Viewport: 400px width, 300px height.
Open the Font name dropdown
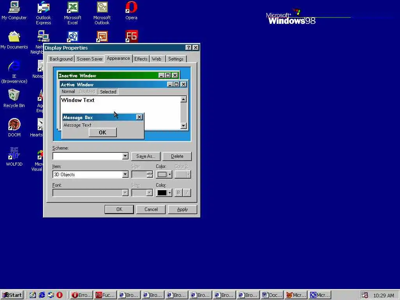125,193
